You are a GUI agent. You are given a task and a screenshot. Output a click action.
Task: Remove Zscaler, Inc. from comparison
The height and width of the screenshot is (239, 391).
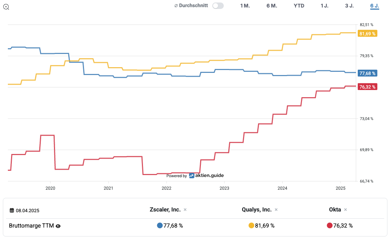coord(185,210)
